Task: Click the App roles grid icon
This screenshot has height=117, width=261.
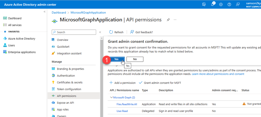Action: pyautogui.click(x=53, y=109)
